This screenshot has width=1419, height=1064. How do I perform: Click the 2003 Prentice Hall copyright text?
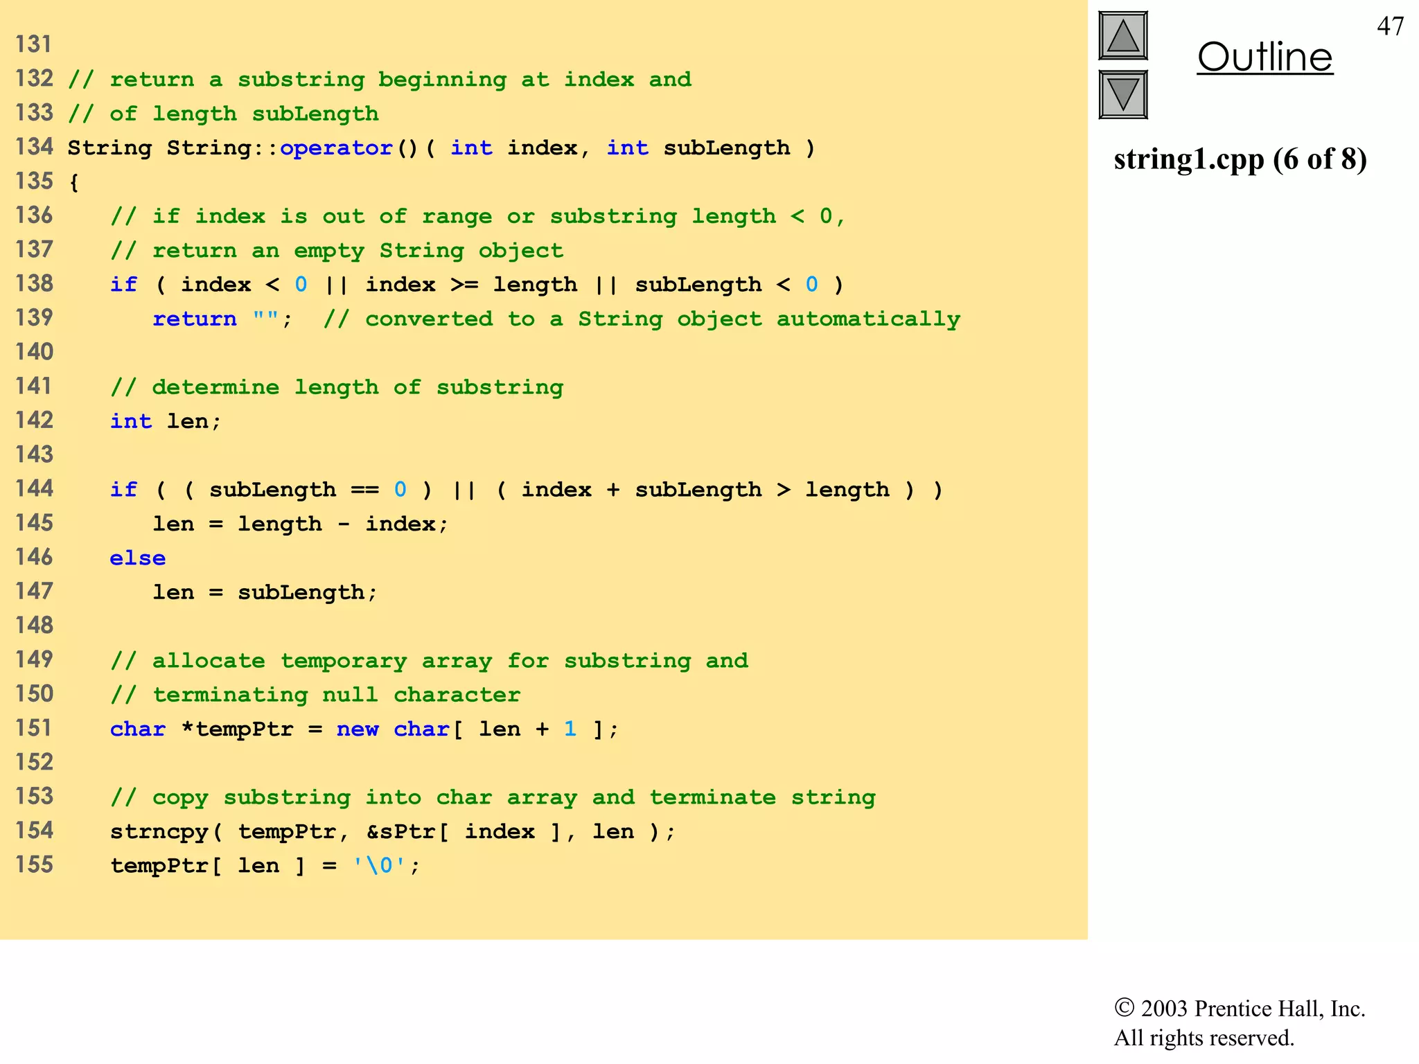pyautogui.click(x=1240, y=1009)
